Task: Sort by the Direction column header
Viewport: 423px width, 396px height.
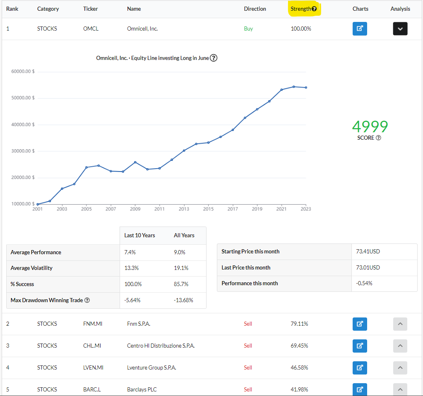Action: (255, 9)
